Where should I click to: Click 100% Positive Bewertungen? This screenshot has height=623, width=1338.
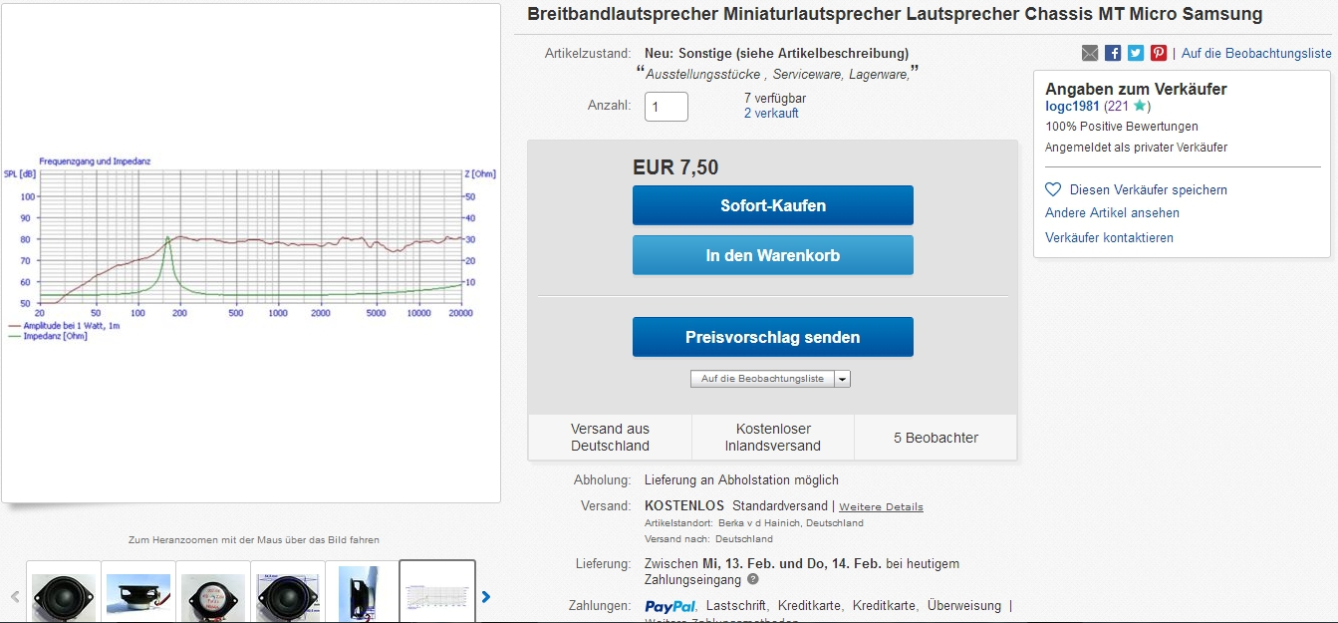1122,127
